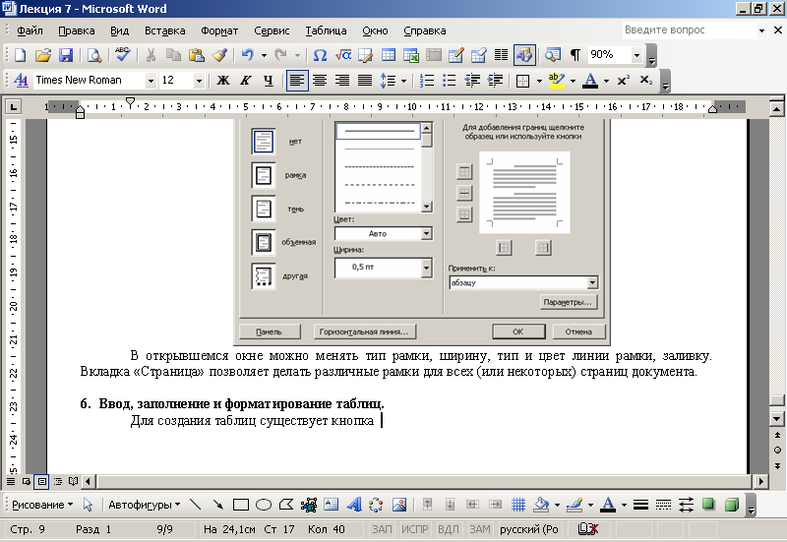Select the Arrow drawing tool
The height and width of the screenshot is (542, 787).
(217, 505)
